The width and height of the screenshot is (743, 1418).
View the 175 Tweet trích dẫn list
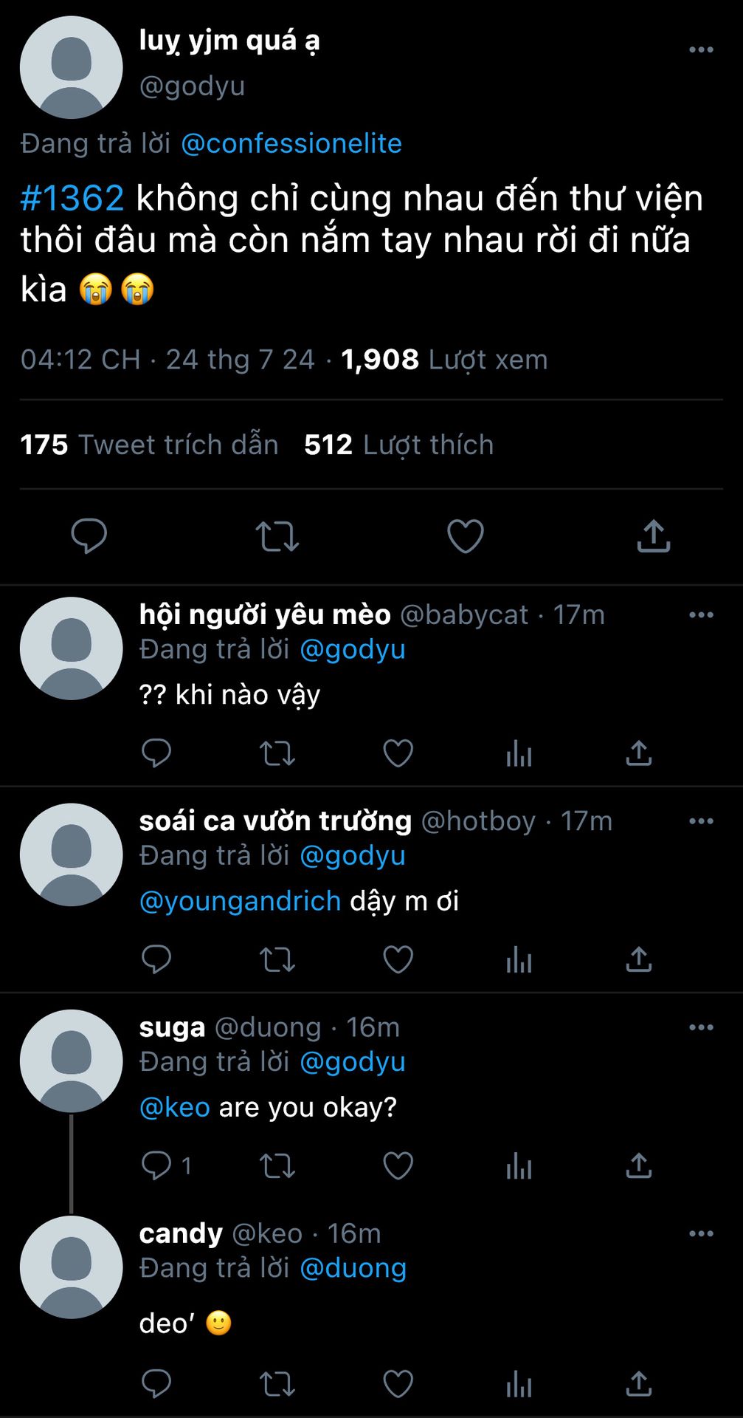click(x=149, y=445)
